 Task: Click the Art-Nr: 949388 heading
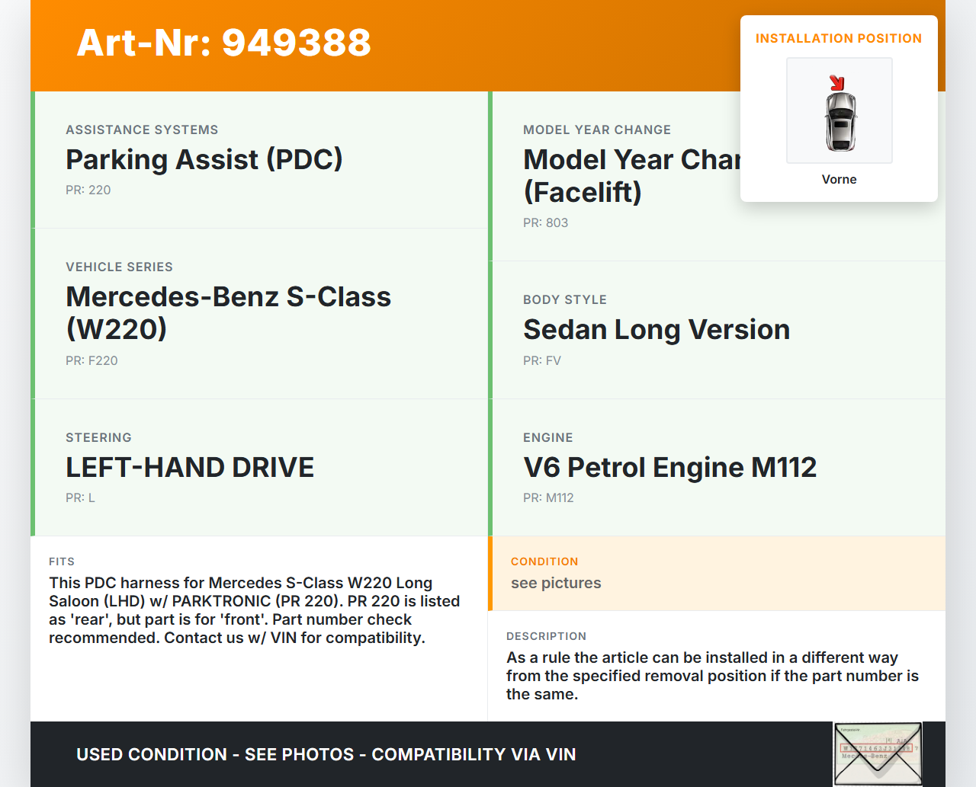pyautogui.click(x=223, y=43)
